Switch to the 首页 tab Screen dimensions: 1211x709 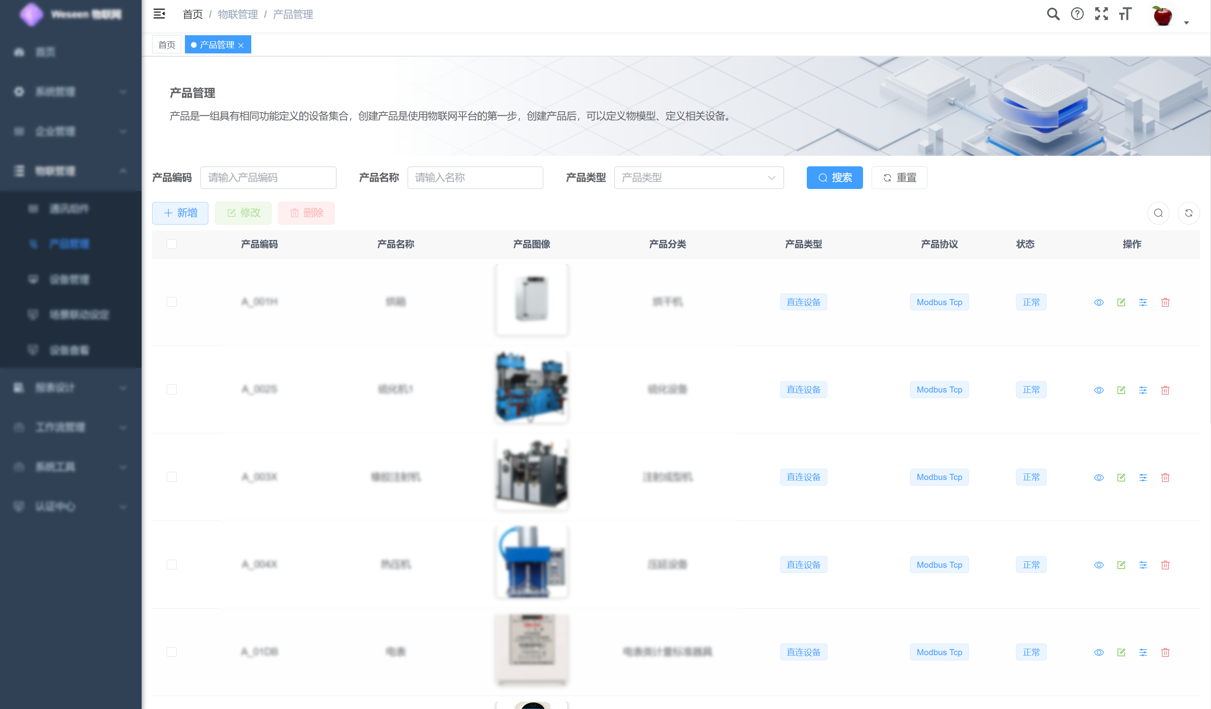167,45
